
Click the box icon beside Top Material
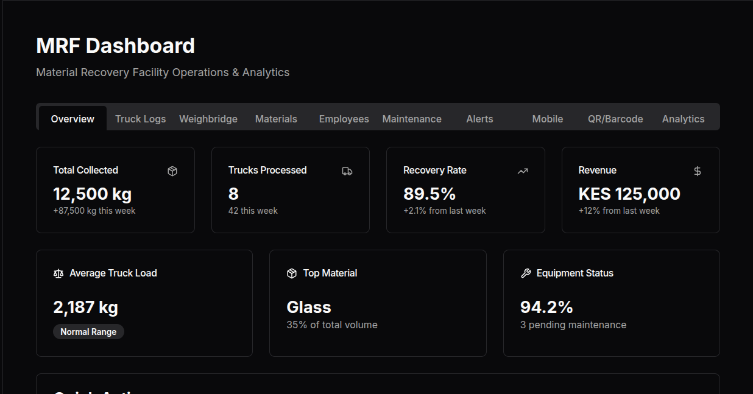(x=292, y=273)
